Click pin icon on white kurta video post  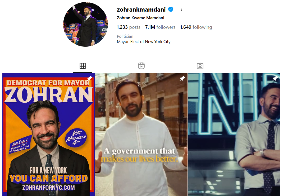click(182, 78)
